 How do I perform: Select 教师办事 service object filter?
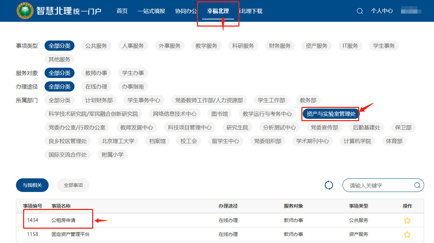click(x=96, y=73)
